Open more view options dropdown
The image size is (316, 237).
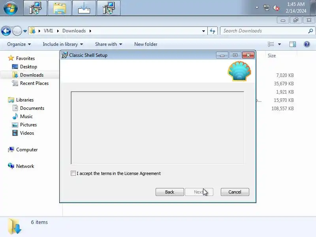click(279, 44)
